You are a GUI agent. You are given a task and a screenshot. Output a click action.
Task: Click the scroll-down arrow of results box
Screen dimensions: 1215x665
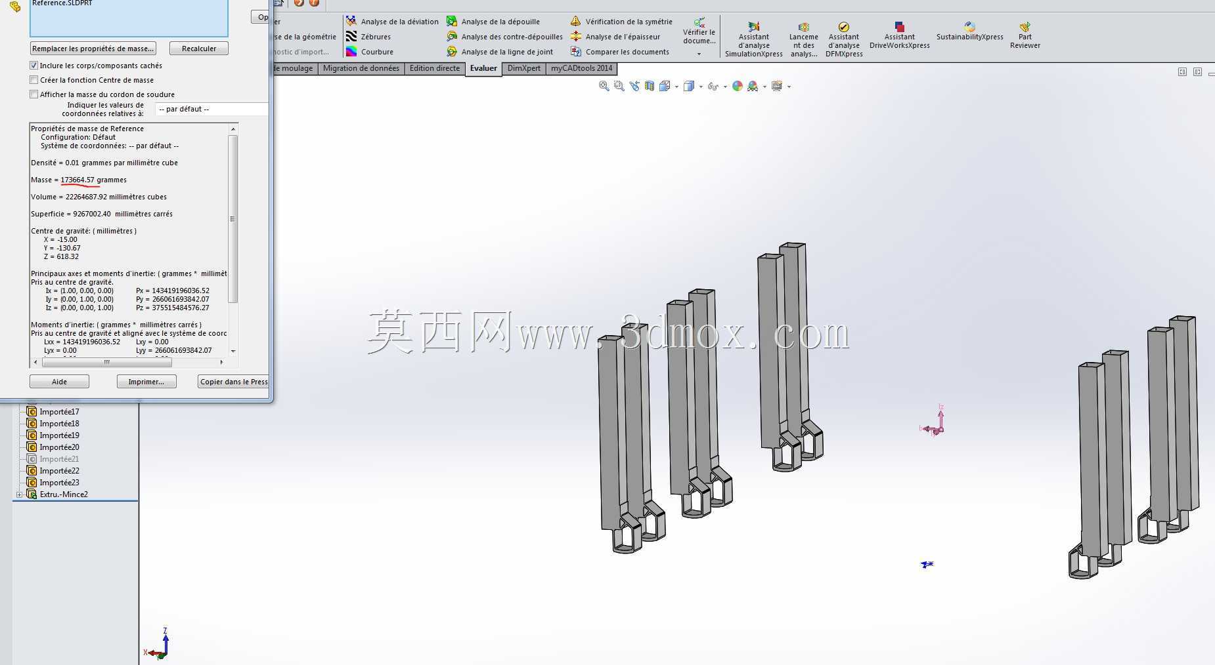point(232,351)
